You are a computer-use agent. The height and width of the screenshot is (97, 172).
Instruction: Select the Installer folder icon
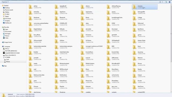click(x=30, y=53)
